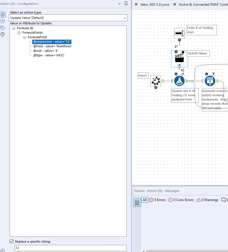Screen dimensions: 228x252
Task: Filter results by 0 Warnings
Action: pos(207,200)
